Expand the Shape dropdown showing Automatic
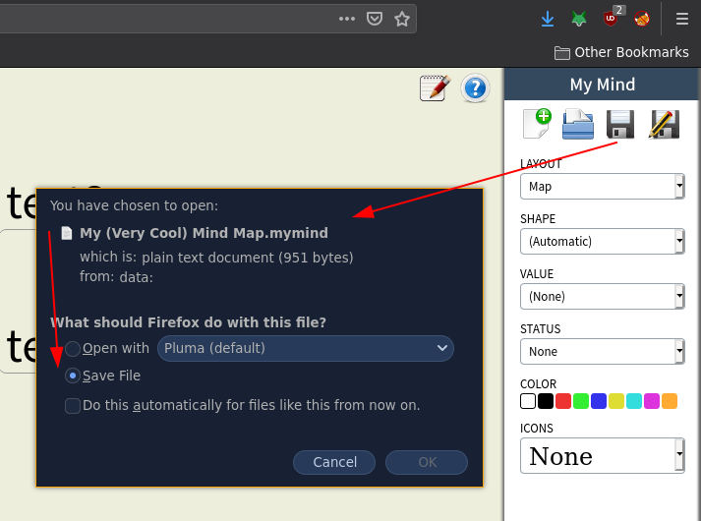The width and height of the screenshot is (701, 521). (603, 241)
